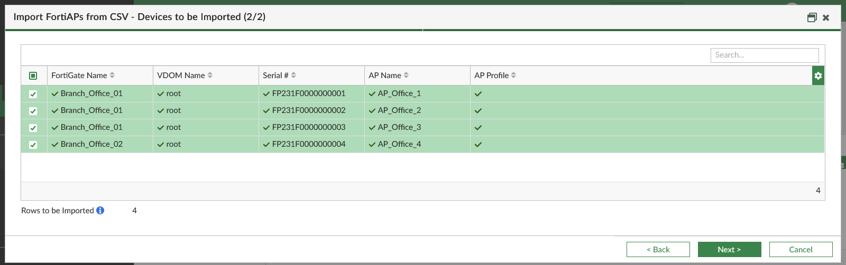Proceed with the Next button

click(x=729, y=249)
